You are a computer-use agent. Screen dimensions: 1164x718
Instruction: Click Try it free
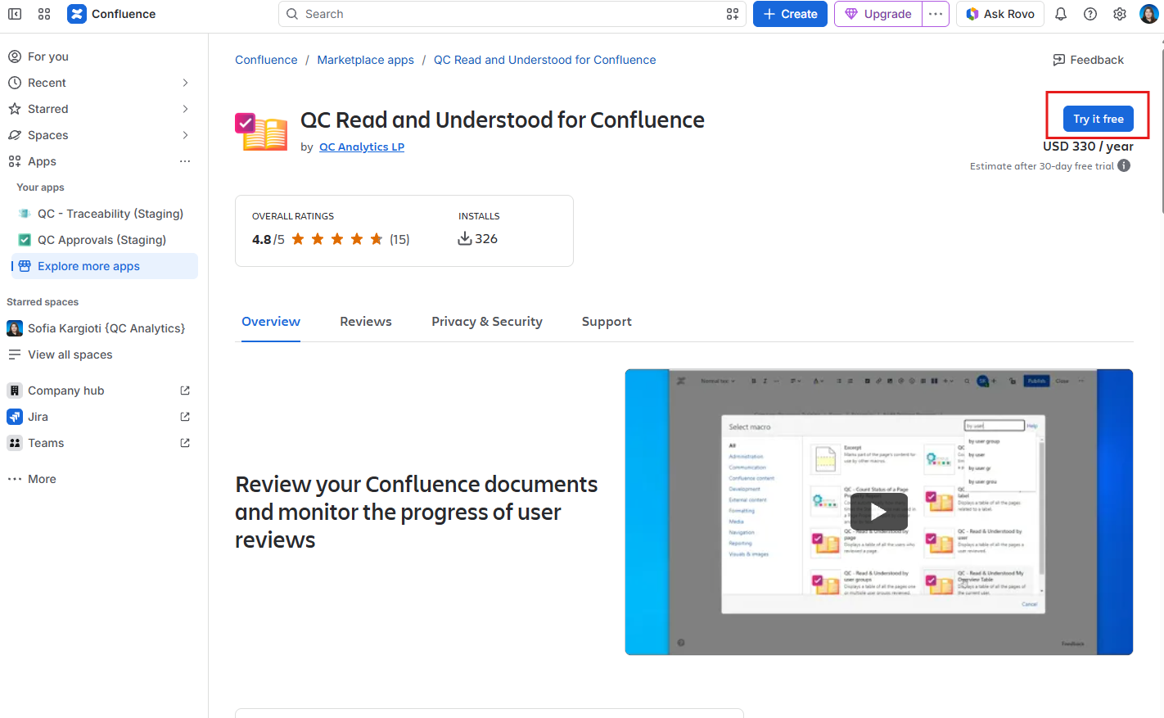tap(1099, 119)
